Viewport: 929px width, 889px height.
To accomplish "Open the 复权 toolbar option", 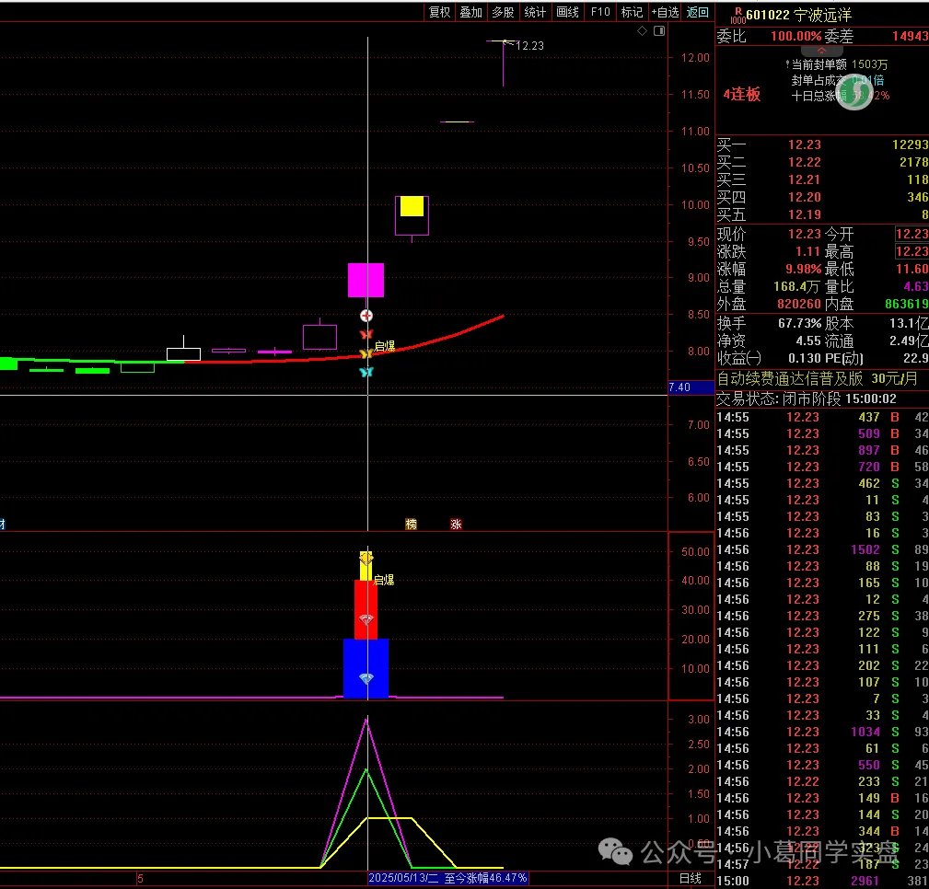I will [439, 13].
